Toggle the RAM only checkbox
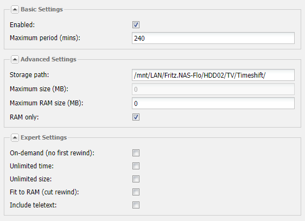The image size is (305, 221). pyautogui.click(x=136, y=117)
